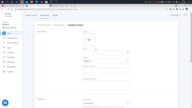Open the Item property dropdown
Viewport: 192px width, 108px height.
coord(106,103)
